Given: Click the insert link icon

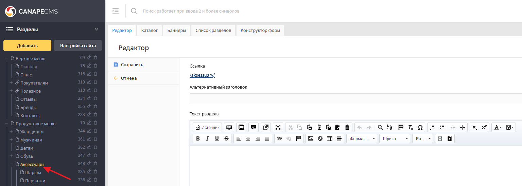Looking at the screenshot, I should click(279, 138).
